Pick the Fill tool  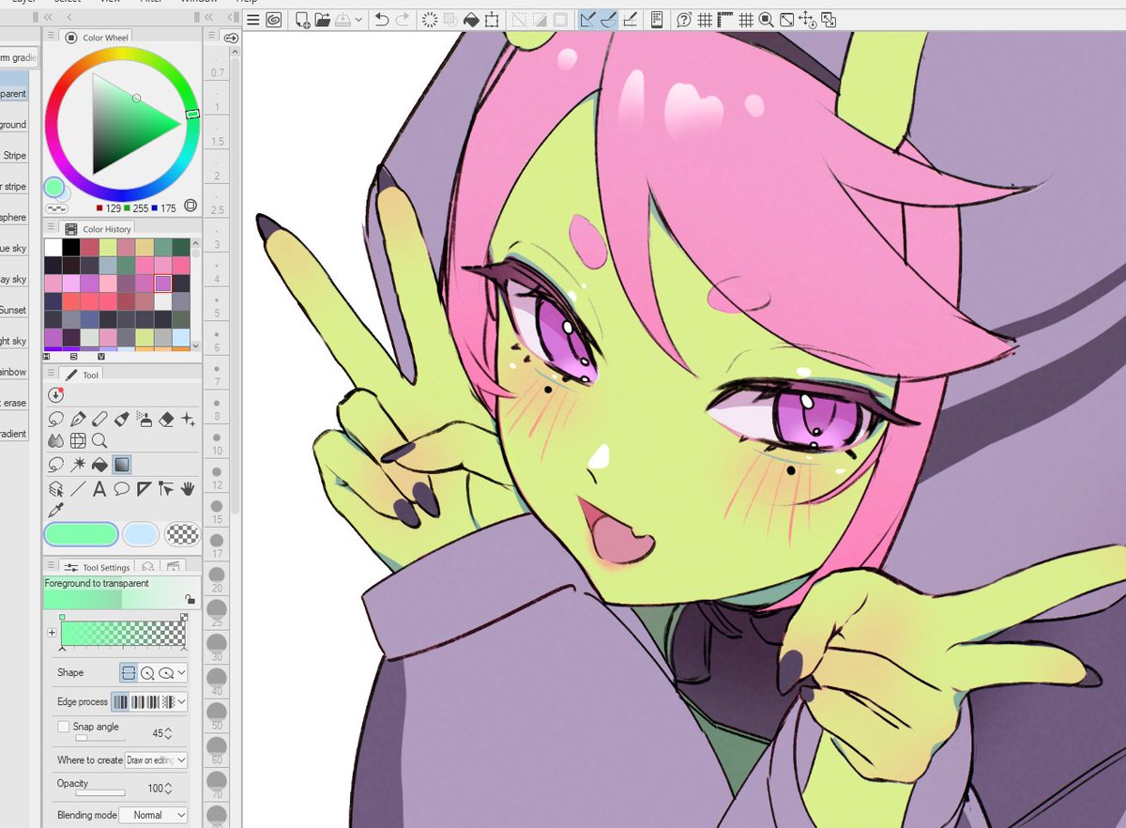point(99,464)
